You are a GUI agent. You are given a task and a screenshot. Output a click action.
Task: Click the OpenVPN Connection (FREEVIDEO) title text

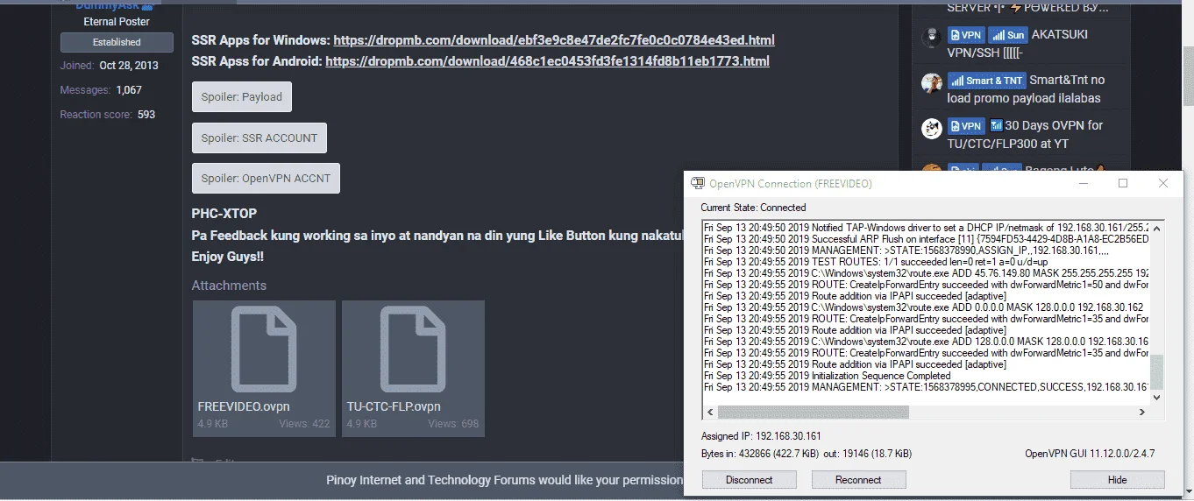coord(791,184)
